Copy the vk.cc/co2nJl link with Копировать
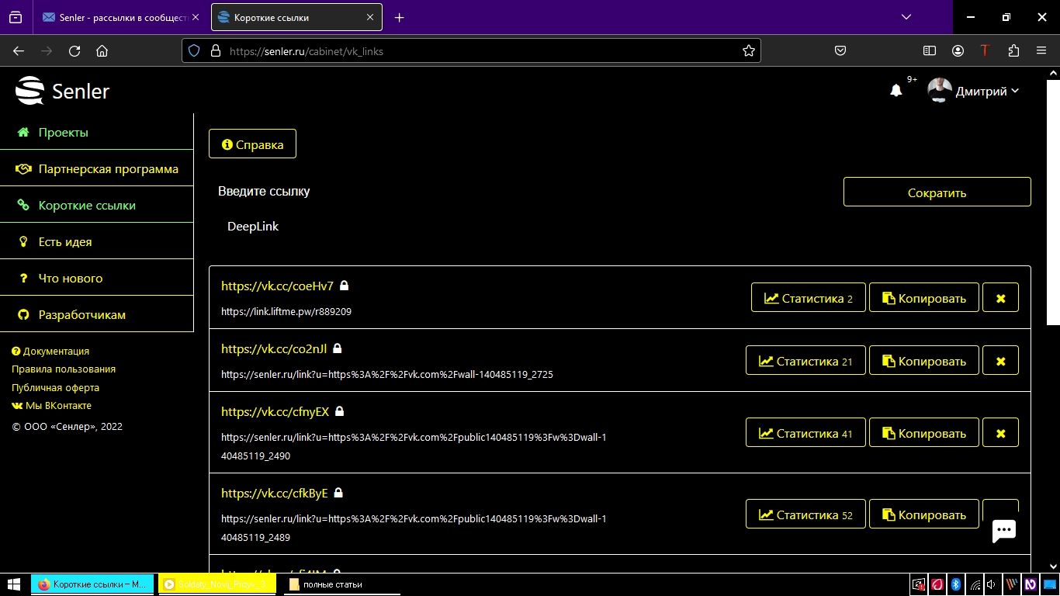Screen dimensions: 1060x596 [923, 361]
